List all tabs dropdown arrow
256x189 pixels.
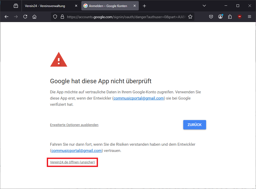(204, 6)
